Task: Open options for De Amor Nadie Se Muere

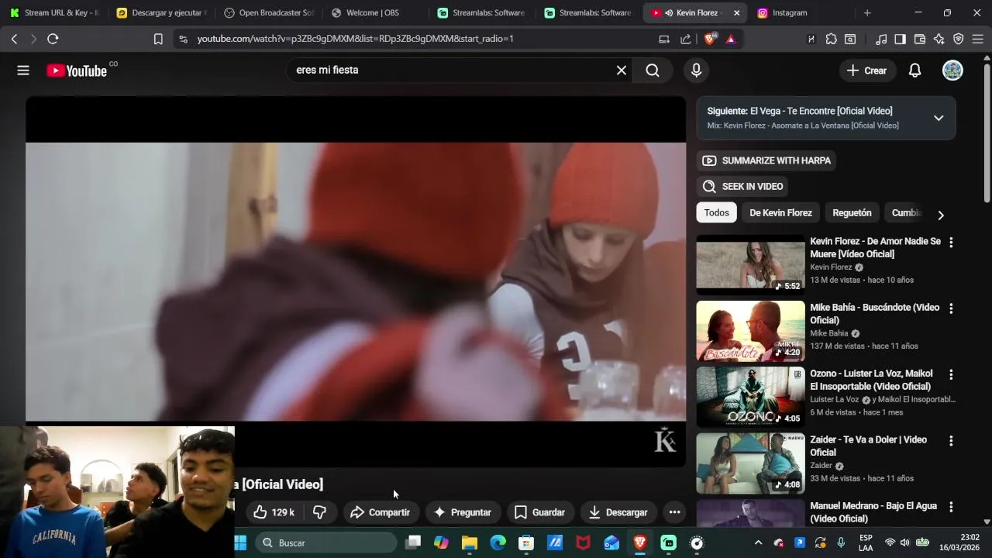Action: [x=951, y=242]
